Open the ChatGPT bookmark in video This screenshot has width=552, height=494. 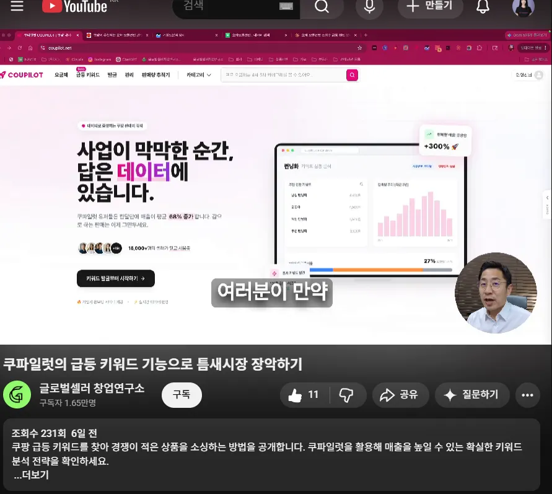[126, 60]
